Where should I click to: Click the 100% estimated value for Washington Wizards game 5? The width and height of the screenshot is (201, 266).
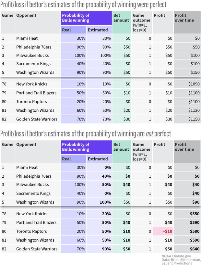tap(105, 202)
